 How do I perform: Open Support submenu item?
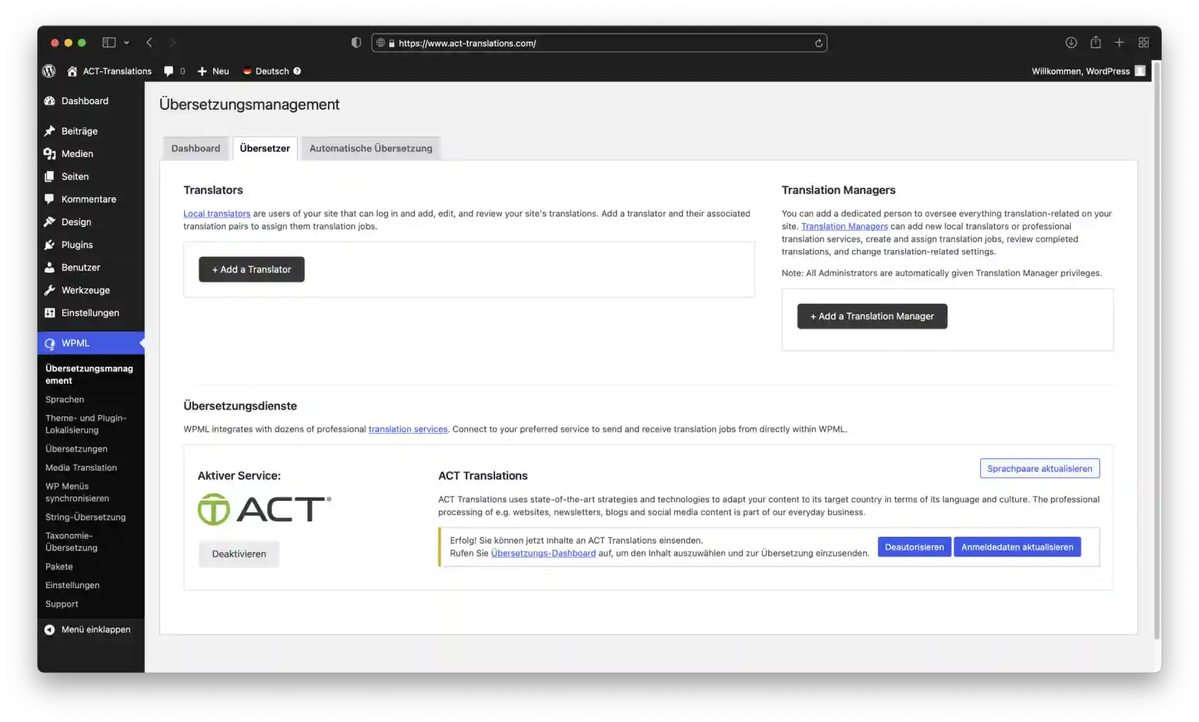[62, 604]
